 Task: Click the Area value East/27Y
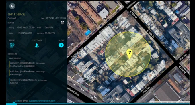point(49,27)
